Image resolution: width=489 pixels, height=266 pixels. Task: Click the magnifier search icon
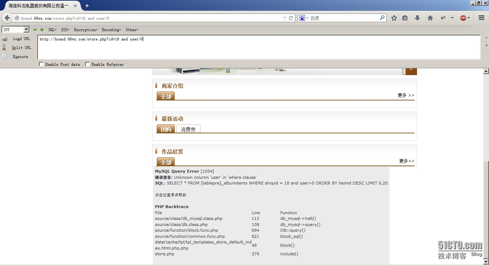(382, 18)
